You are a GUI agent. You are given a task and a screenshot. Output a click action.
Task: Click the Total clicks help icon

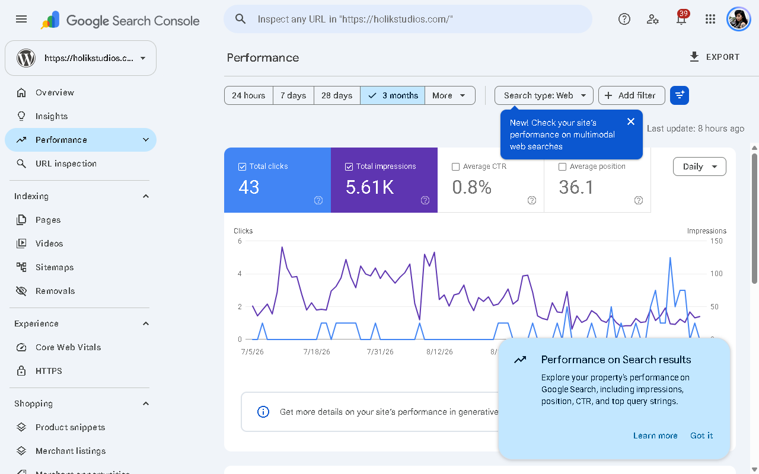318,200
